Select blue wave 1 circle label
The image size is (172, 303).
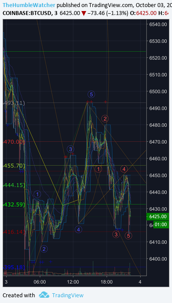(x=37, y=194)
